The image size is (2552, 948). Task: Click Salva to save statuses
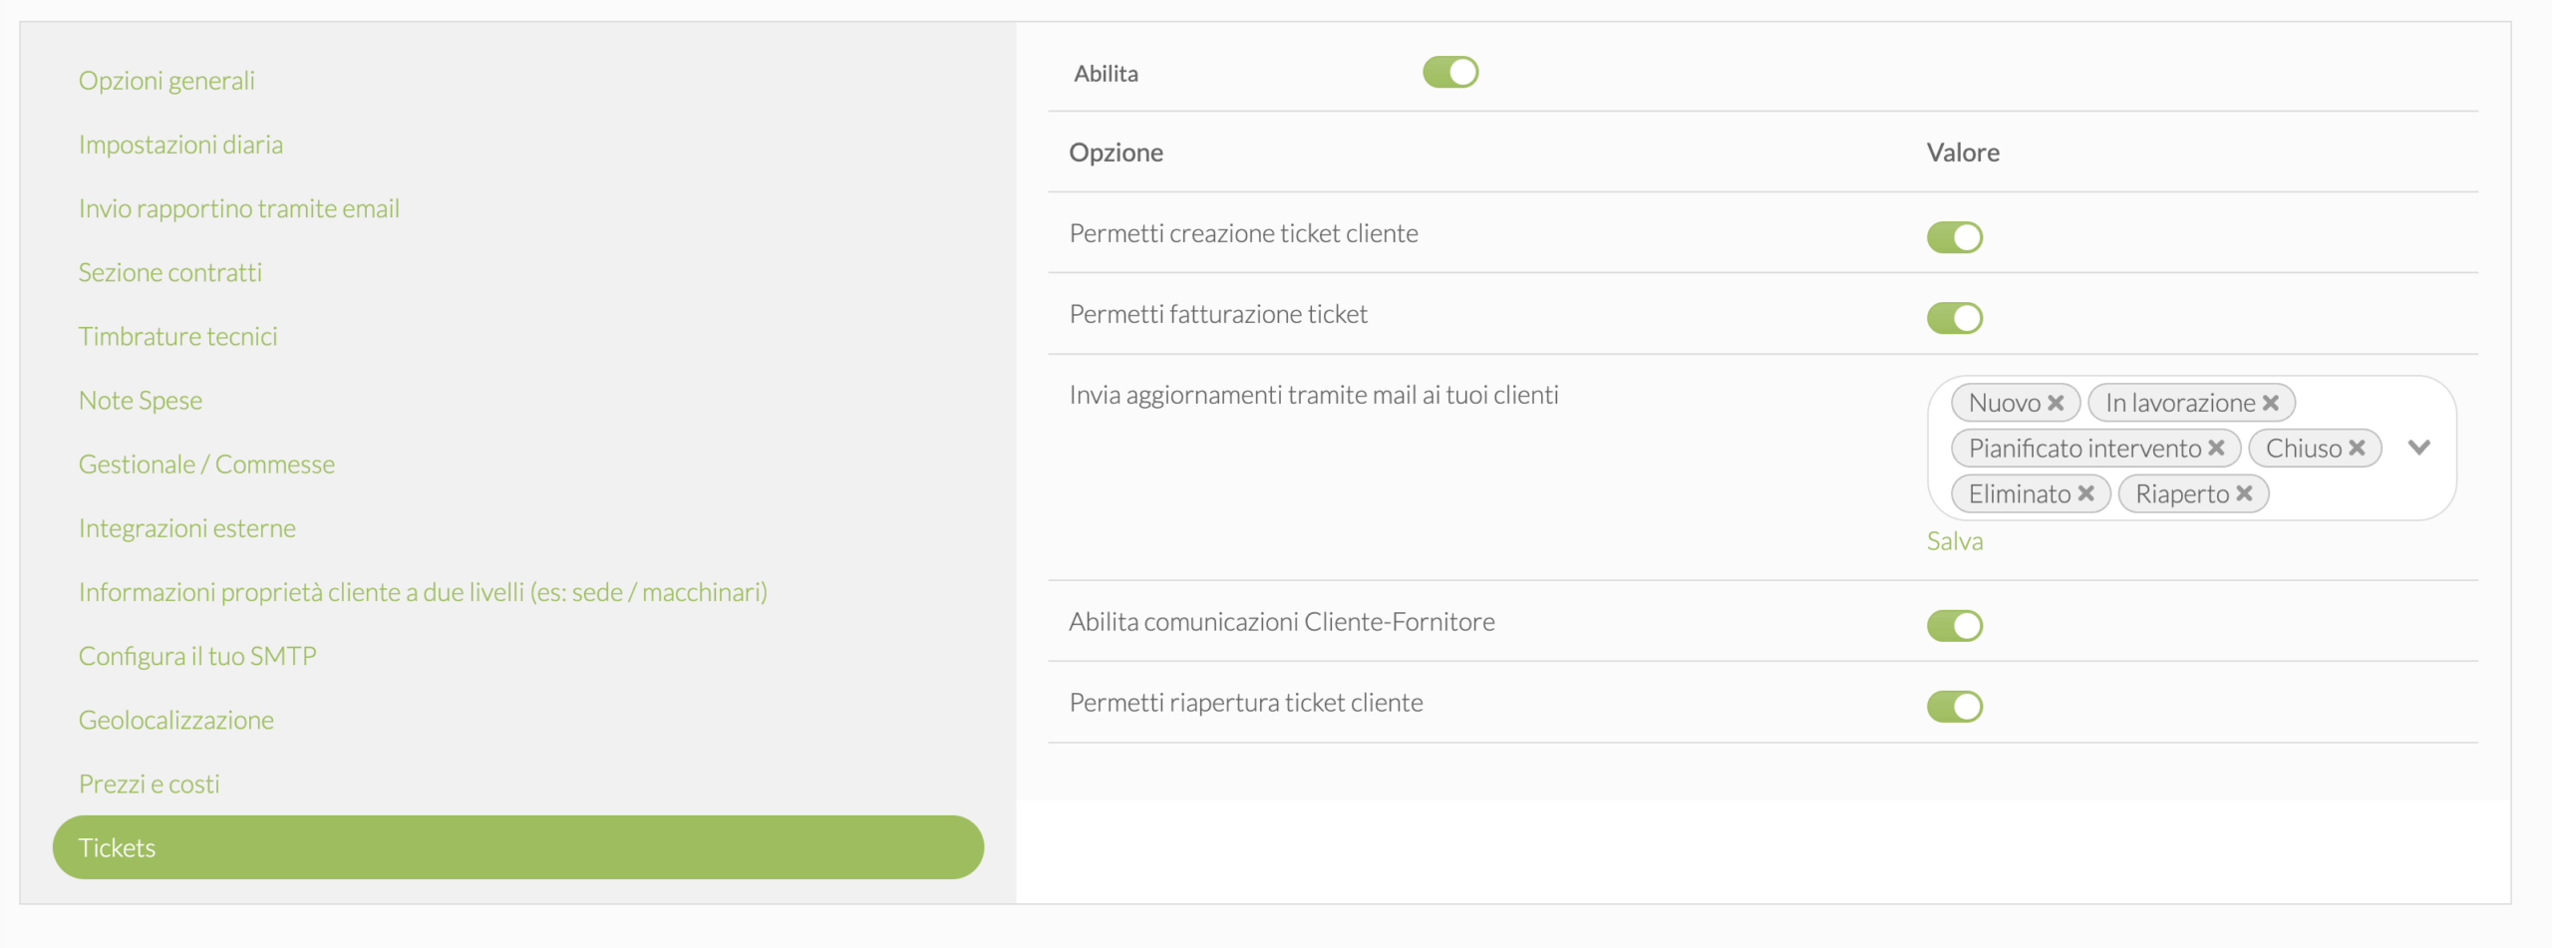point(1954,541)
